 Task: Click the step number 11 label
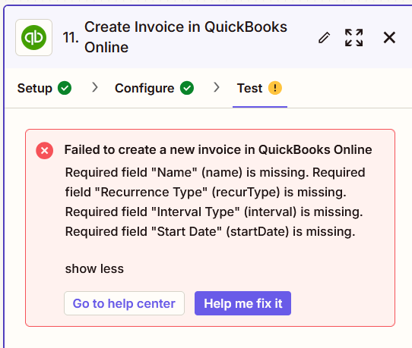[71, 37]
